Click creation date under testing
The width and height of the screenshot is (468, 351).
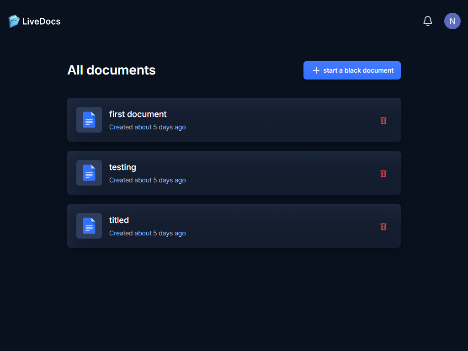click(147, 180)
